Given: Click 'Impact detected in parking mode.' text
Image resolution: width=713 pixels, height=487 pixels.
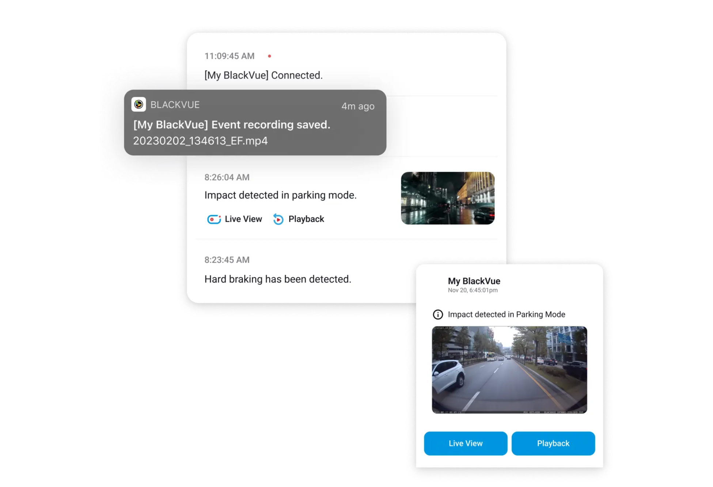Looking at the screenshot, I should [280, 195].
